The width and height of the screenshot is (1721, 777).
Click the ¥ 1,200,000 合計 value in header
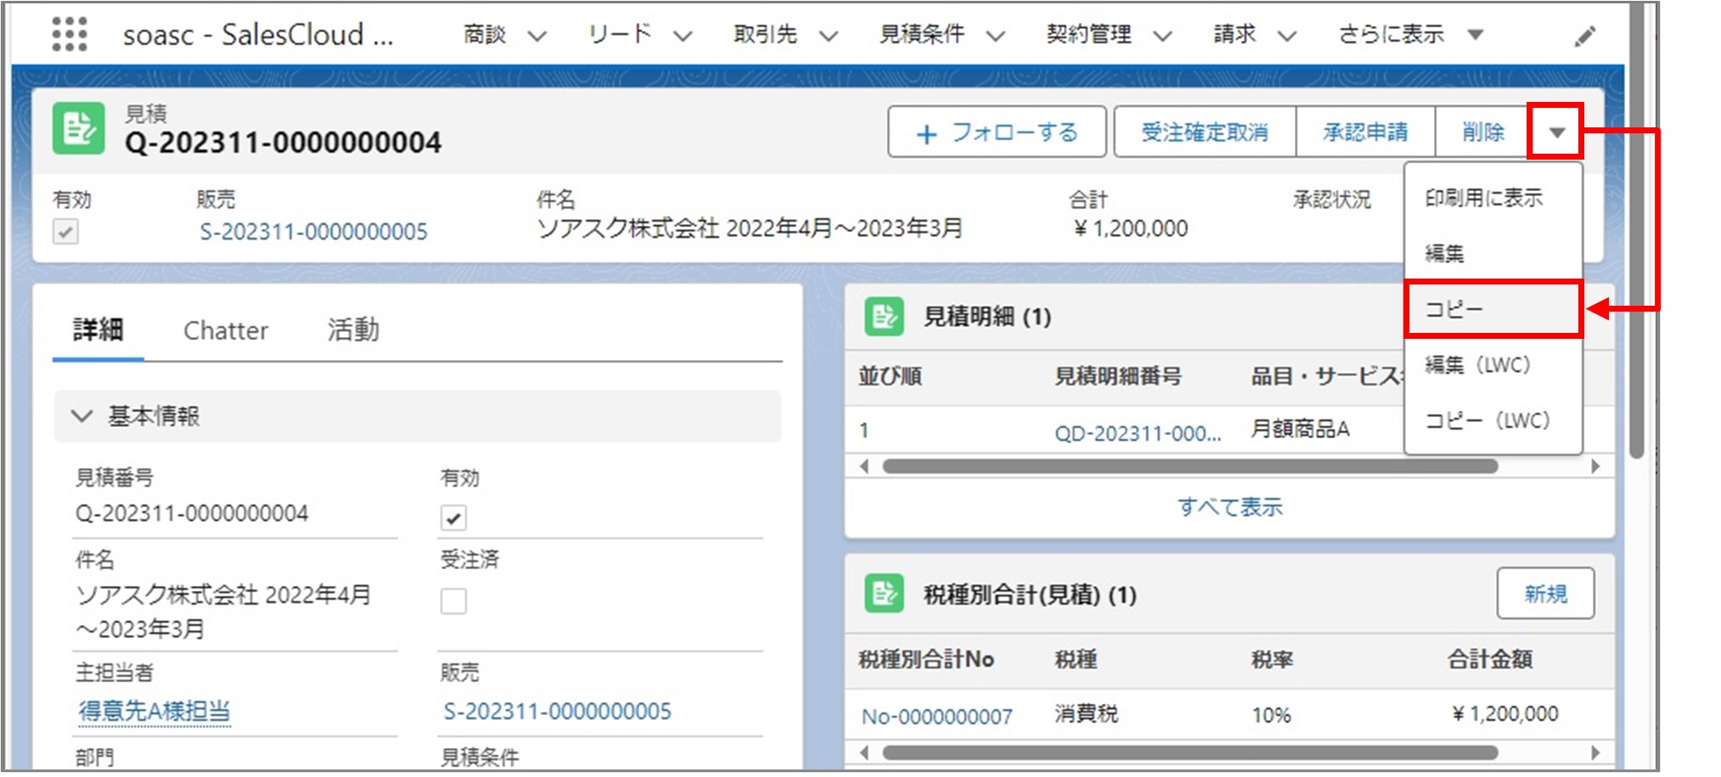[x=1131, y=228]
